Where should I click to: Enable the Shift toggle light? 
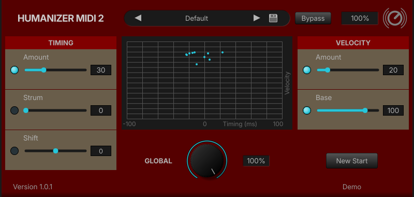[14, 151]
